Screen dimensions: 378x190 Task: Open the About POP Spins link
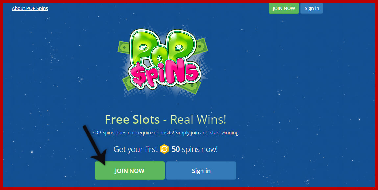point(30,8)
